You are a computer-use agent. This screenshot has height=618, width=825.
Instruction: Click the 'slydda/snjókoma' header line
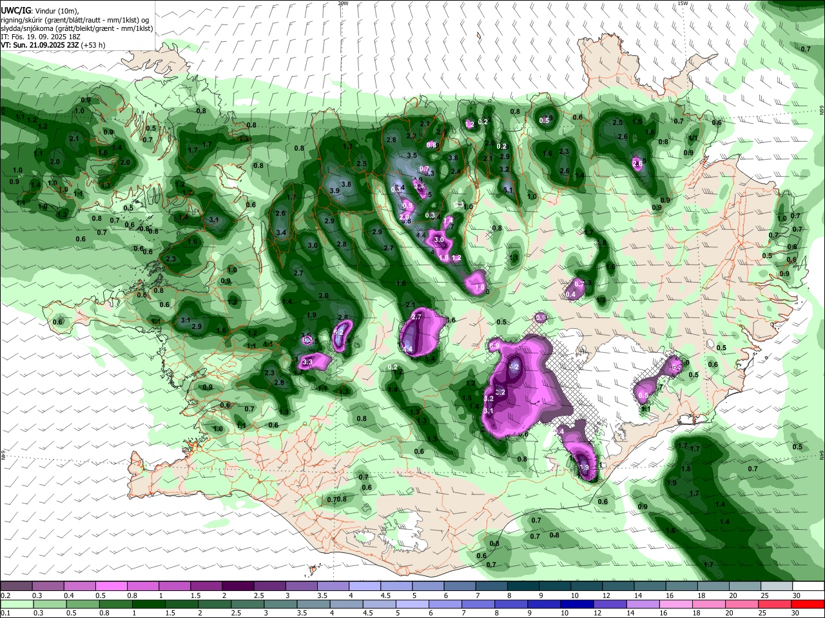tap(77, 28)
